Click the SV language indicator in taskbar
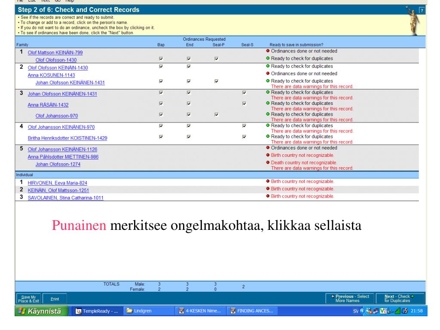440x330 pixels. (355, 311)
